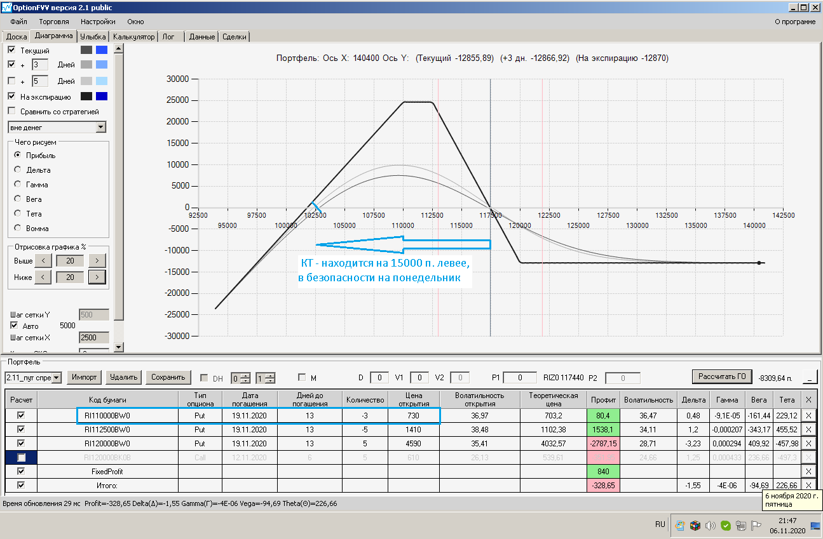The height and width of the screenshot is (539, 823).
Task: Click the Рассчитать ГО button
Action: (x=722, y=377)
